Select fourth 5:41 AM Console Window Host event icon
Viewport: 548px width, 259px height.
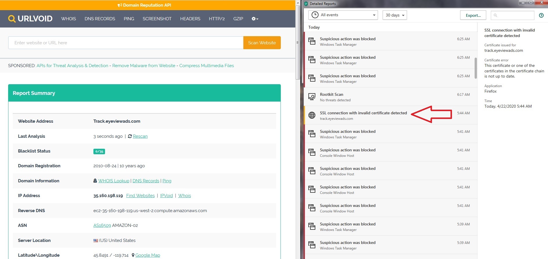[312, 208]
